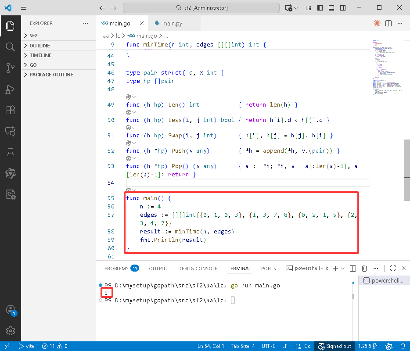Image resolution: width=410 pixels, height=351 pixels.
Task: Click the Customize Layout icon
Action: (308, 8)
